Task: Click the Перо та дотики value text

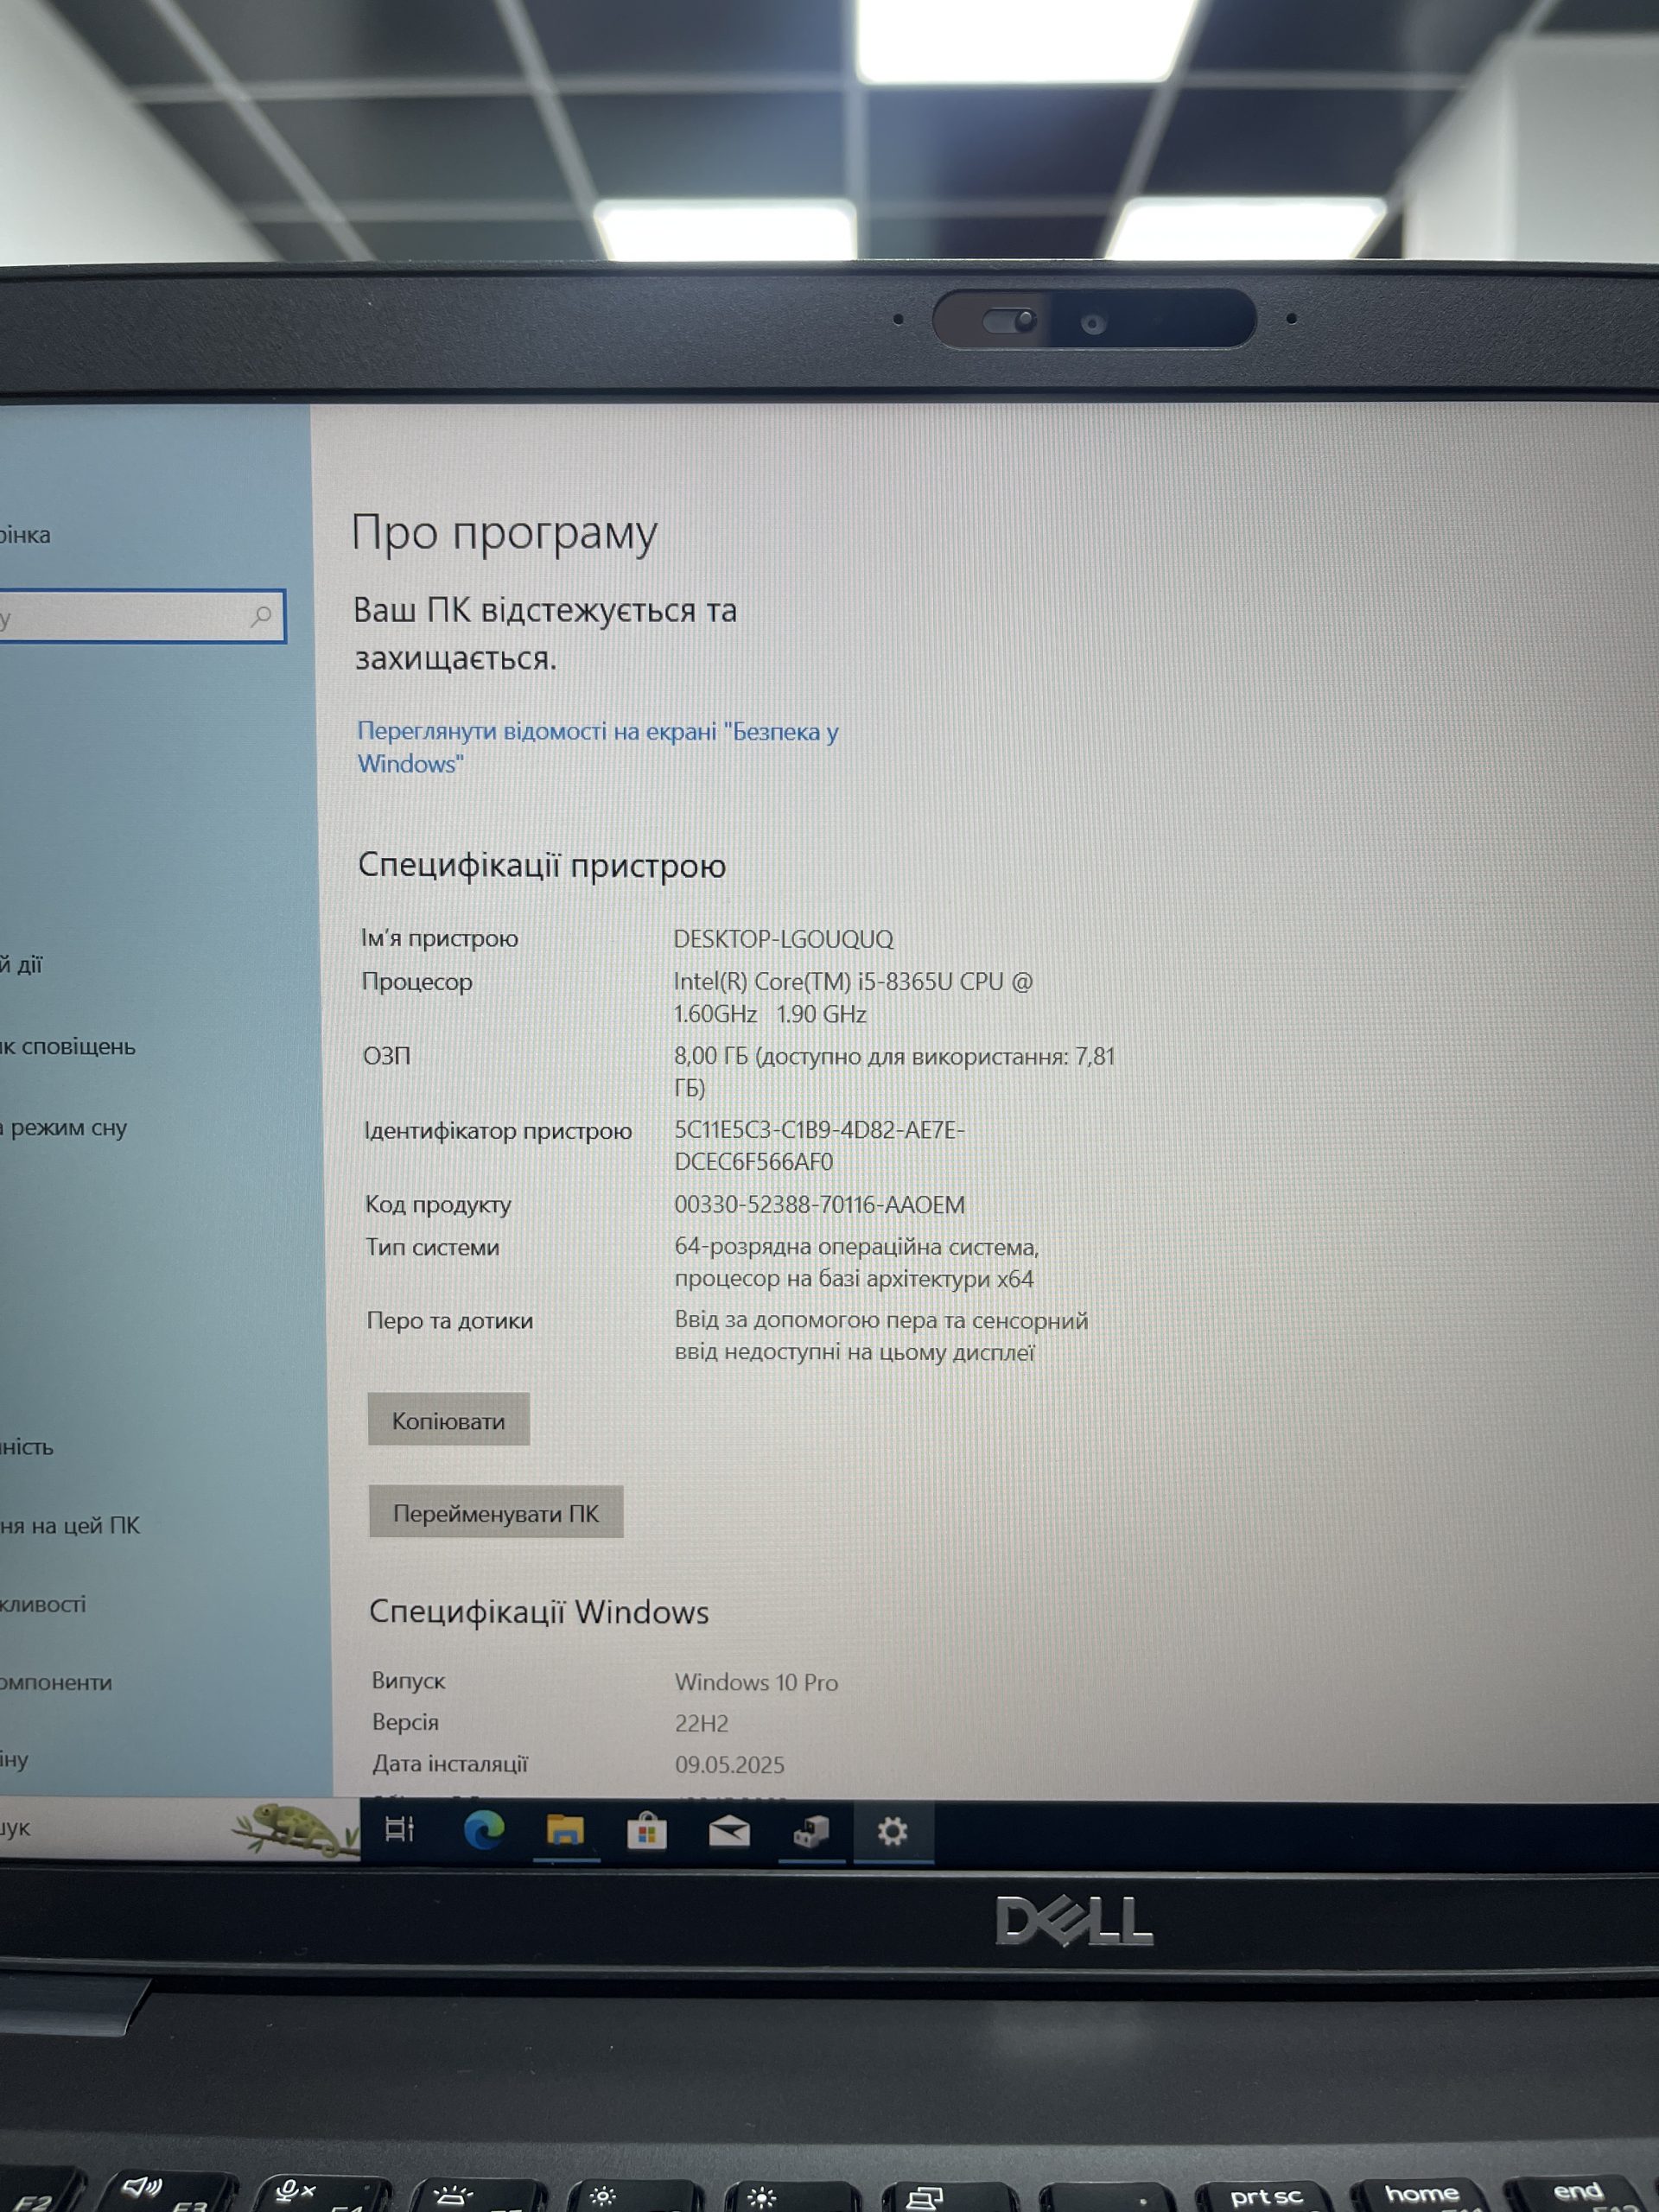Action: 881,1336
